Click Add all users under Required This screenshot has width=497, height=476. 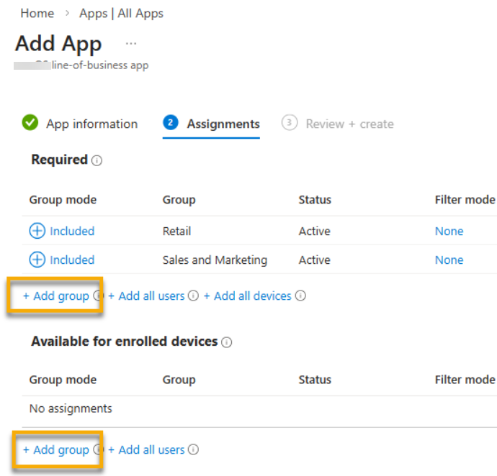pos(146,296)
